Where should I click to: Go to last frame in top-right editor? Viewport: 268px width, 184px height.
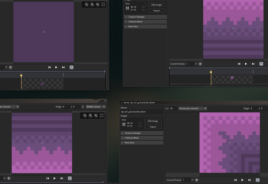tap(253, 64)
